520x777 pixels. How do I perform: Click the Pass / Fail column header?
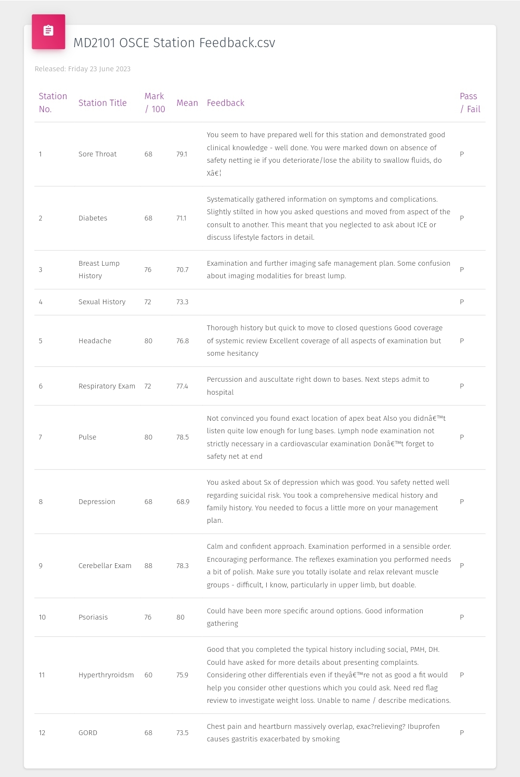[469, 103]
